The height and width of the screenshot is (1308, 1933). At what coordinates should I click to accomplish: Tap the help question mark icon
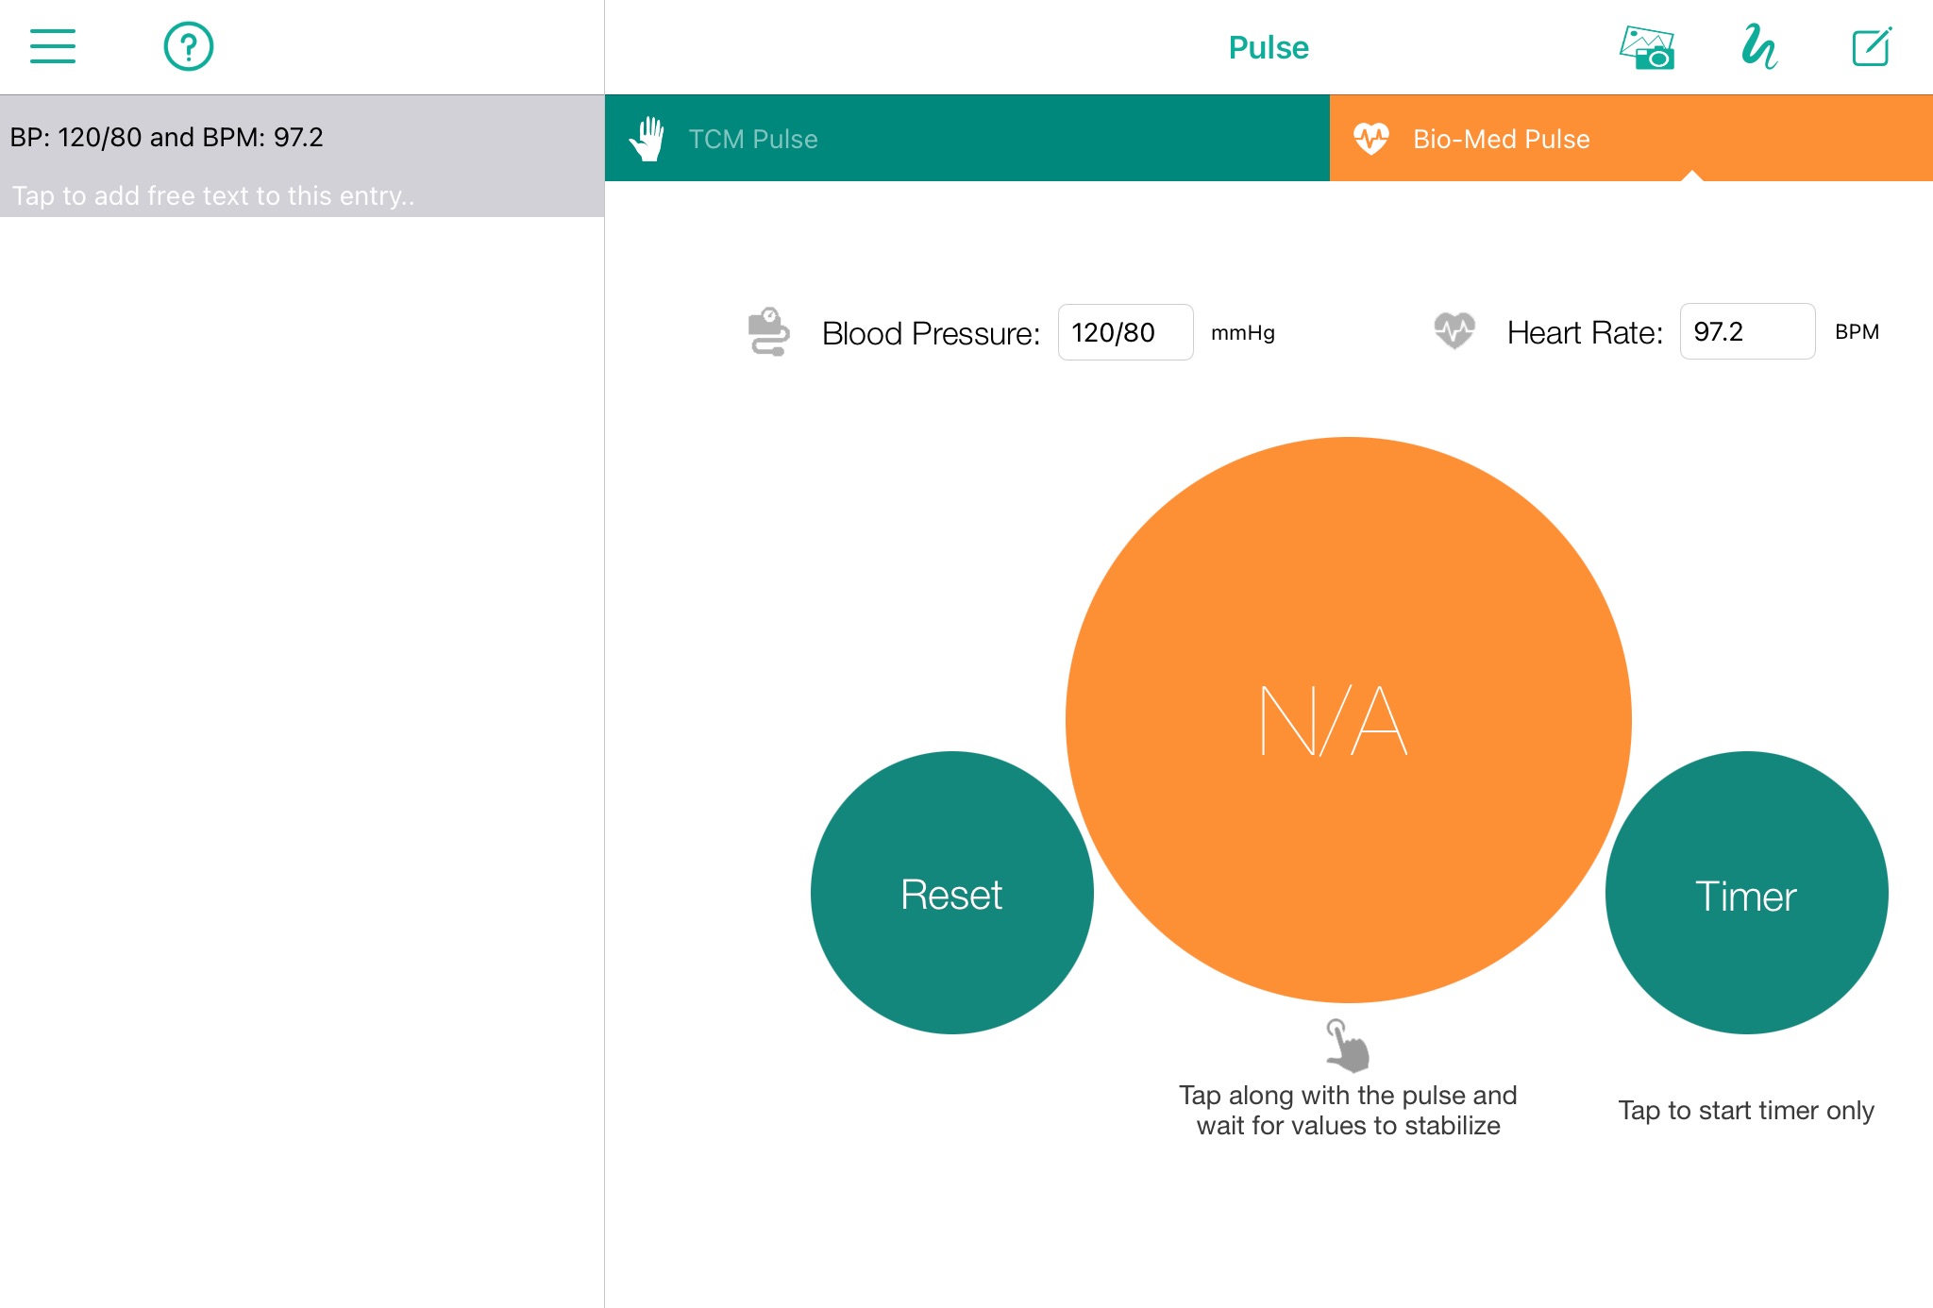pyautogui.click(x=189, y=46)
